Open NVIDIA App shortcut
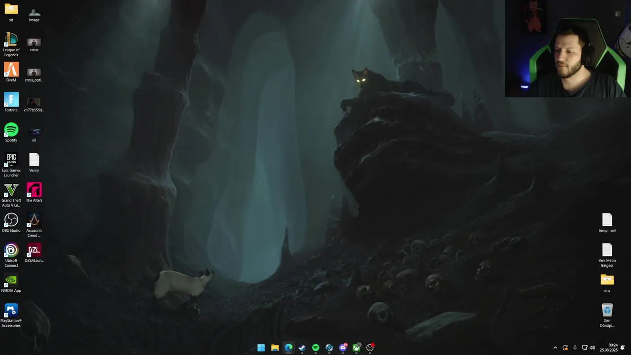 point(11,283)
